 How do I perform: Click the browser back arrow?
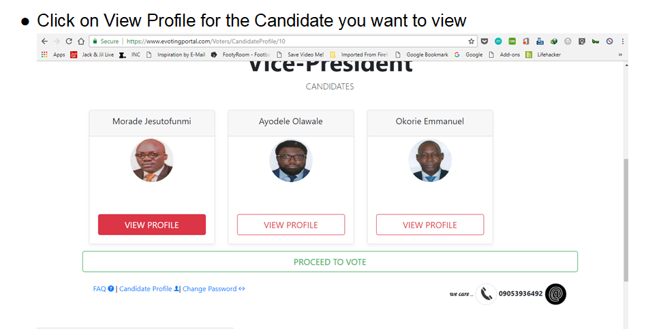pos(44,42)
